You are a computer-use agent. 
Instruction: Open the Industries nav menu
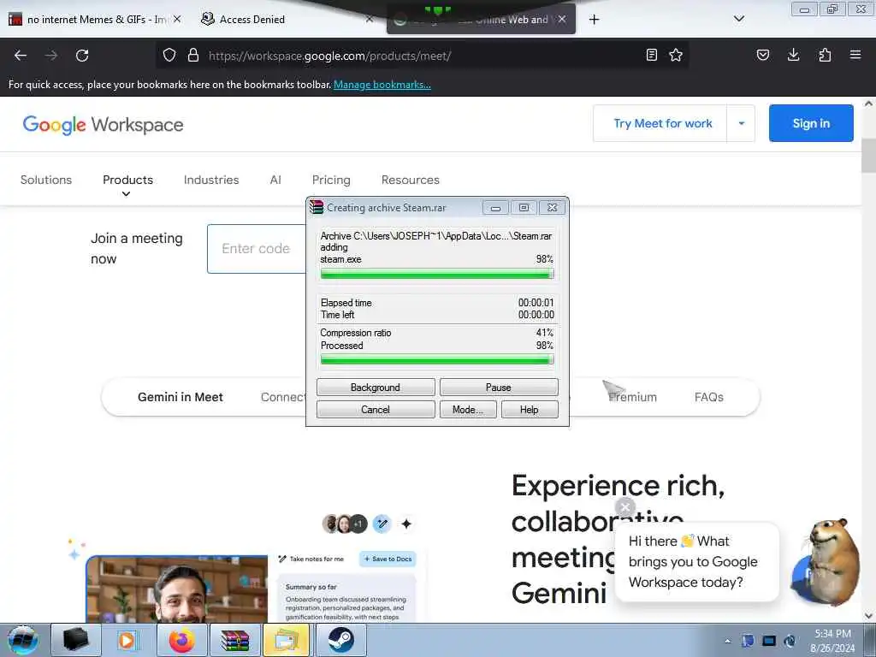point(211,180)
